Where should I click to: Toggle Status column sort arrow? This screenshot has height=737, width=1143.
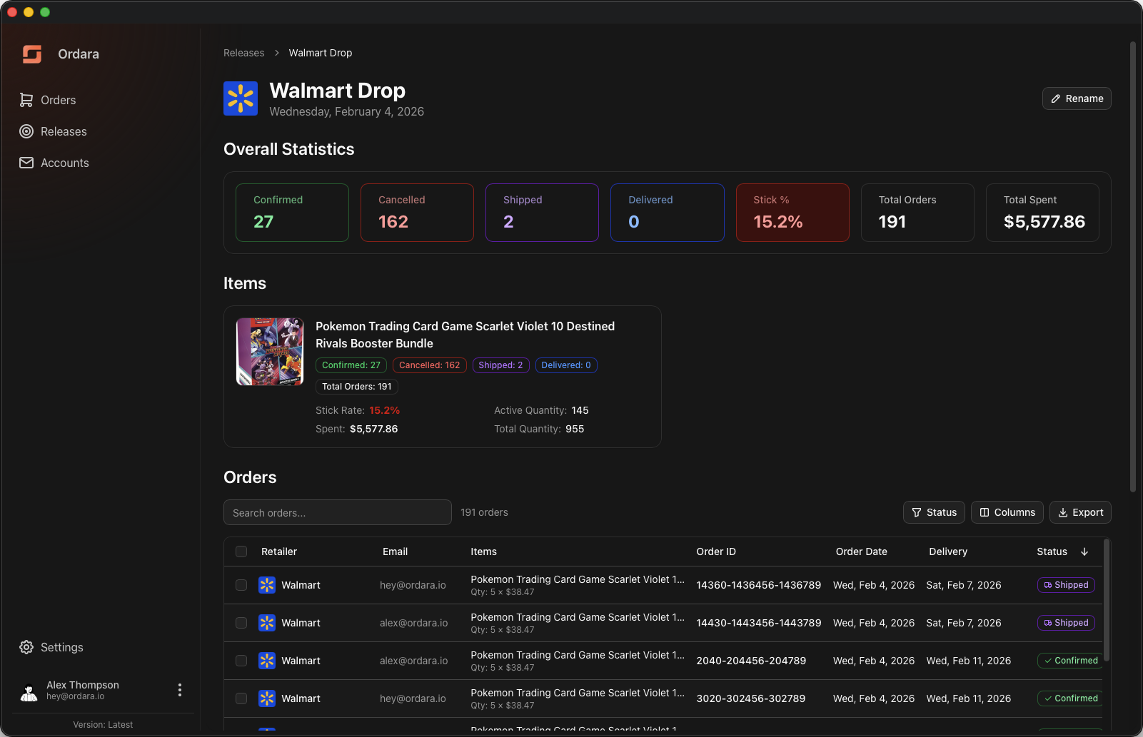coord(1084,552)
